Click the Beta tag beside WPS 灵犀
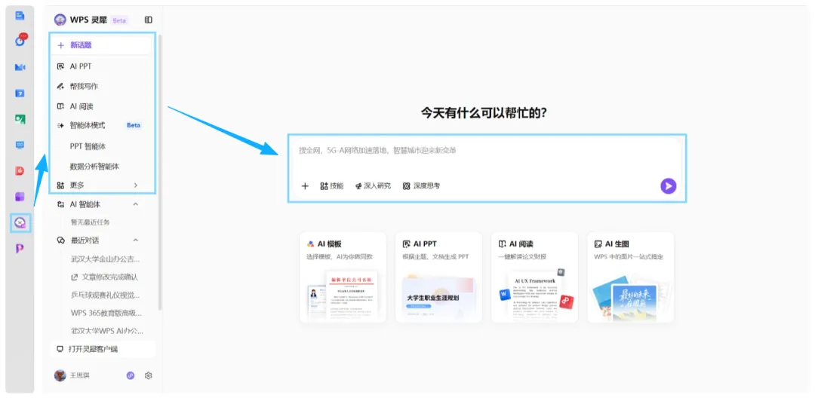 [x=119, y=20]
